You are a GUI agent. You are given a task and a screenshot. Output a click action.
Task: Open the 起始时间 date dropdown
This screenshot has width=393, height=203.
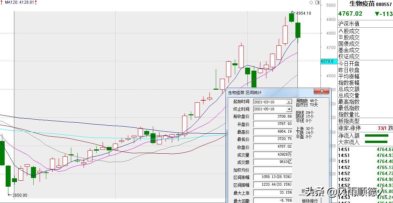tap(289, 102)
